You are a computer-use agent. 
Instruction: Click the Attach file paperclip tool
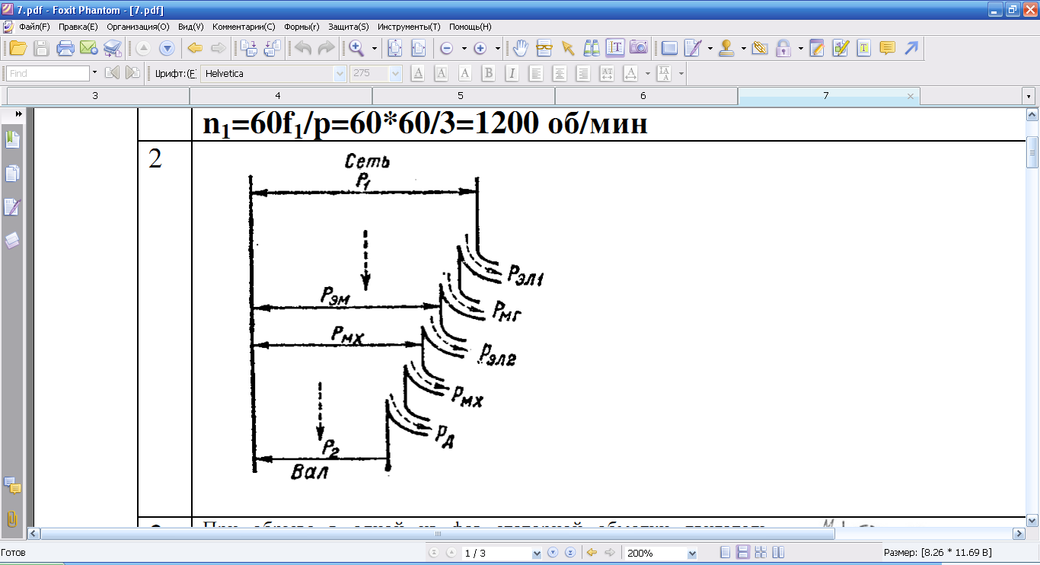coord(759,49)
